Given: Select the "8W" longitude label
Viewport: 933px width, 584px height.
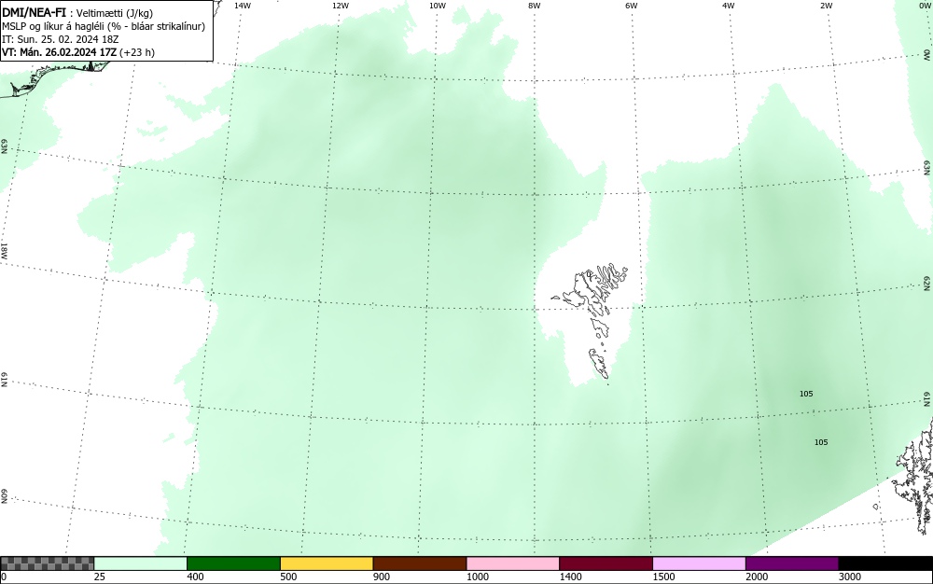Looking at the screenshot, I should tap(535, 6).
